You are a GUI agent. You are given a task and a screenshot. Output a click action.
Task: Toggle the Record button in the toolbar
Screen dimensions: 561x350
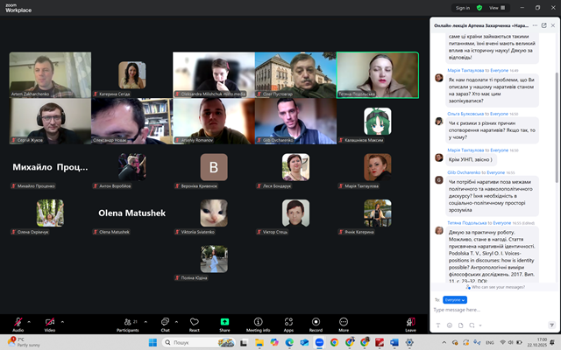click(316, 322)
